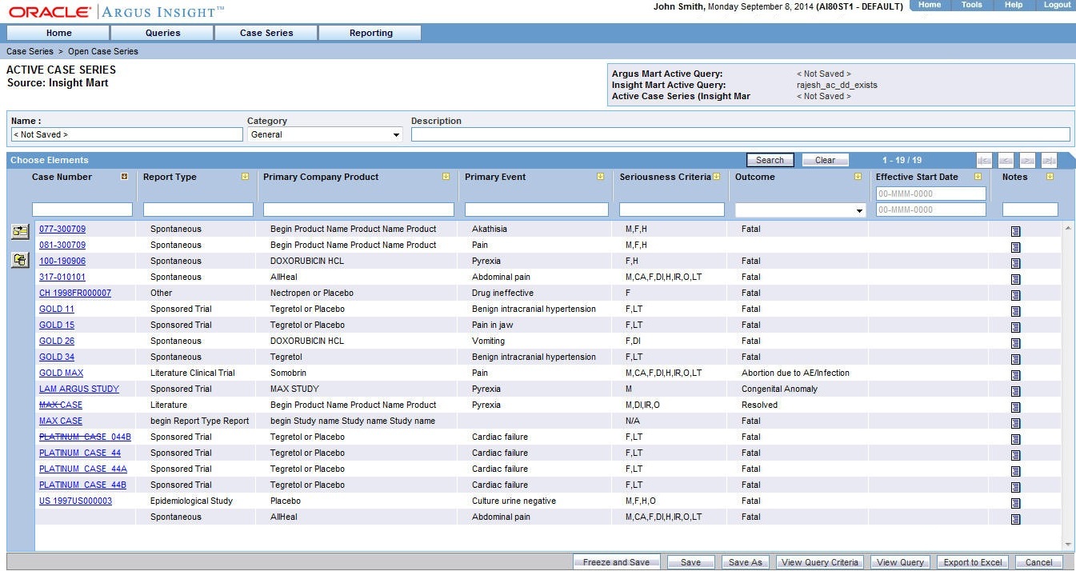Open notes icon for case 077-300709
1076x571 pixels.
pyautogui.click(x=1015, y=231)
